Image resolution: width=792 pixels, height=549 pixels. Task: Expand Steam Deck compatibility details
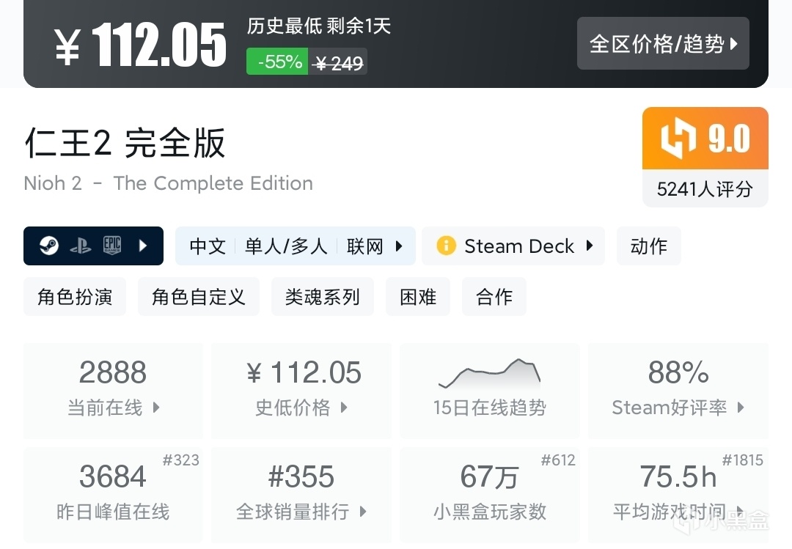pyautogui.click(x=589, y=246)
